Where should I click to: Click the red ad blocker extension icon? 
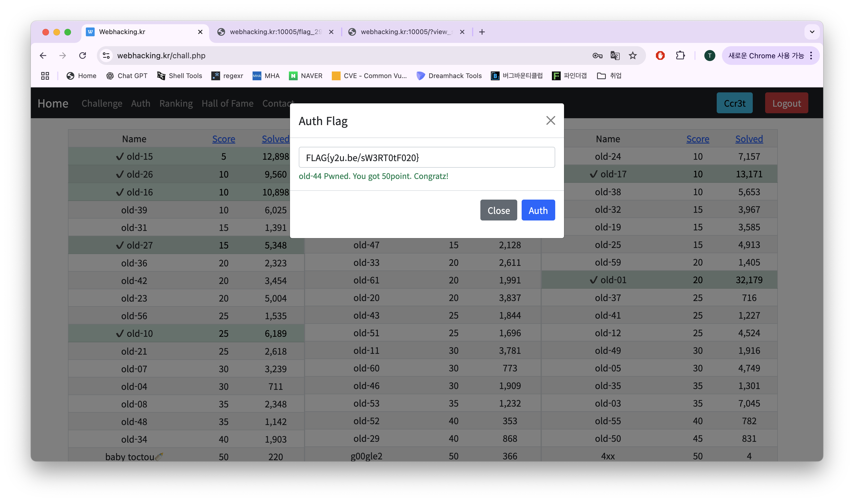660,56
